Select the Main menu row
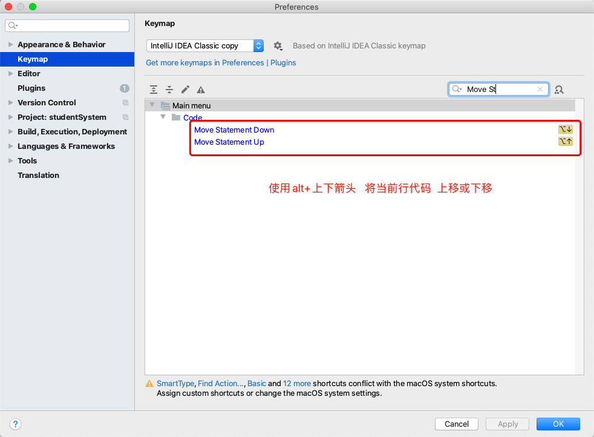This screenshot has height=437, width=594. tap(361, 105)
